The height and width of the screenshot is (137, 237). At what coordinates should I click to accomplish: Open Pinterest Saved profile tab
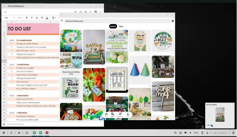128,115
